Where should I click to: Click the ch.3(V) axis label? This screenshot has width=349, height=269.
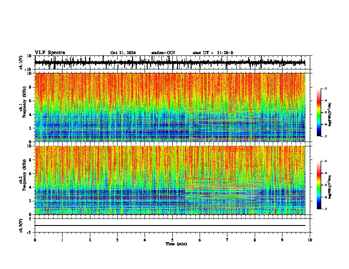pyautogui.click(x=21, y=225)
